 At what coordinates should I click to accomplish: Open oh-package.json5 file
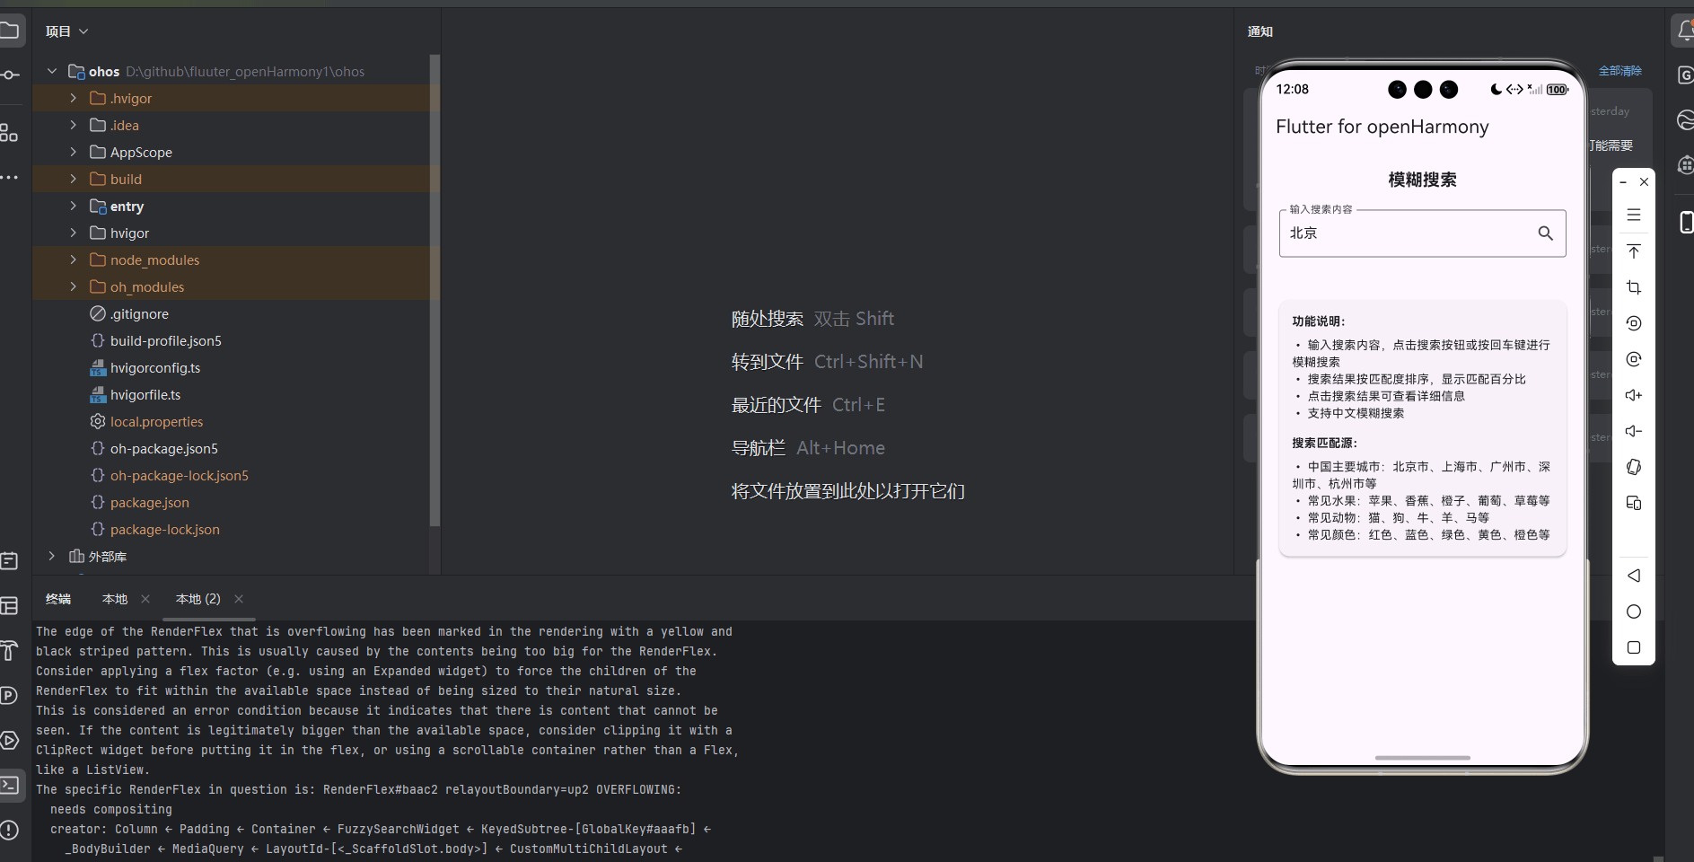coord(163,448)
